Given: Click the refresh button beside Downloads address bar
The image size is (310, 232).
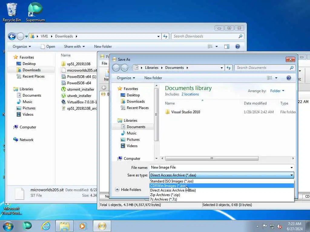Looking at the screenshot, I should [165, 36].
